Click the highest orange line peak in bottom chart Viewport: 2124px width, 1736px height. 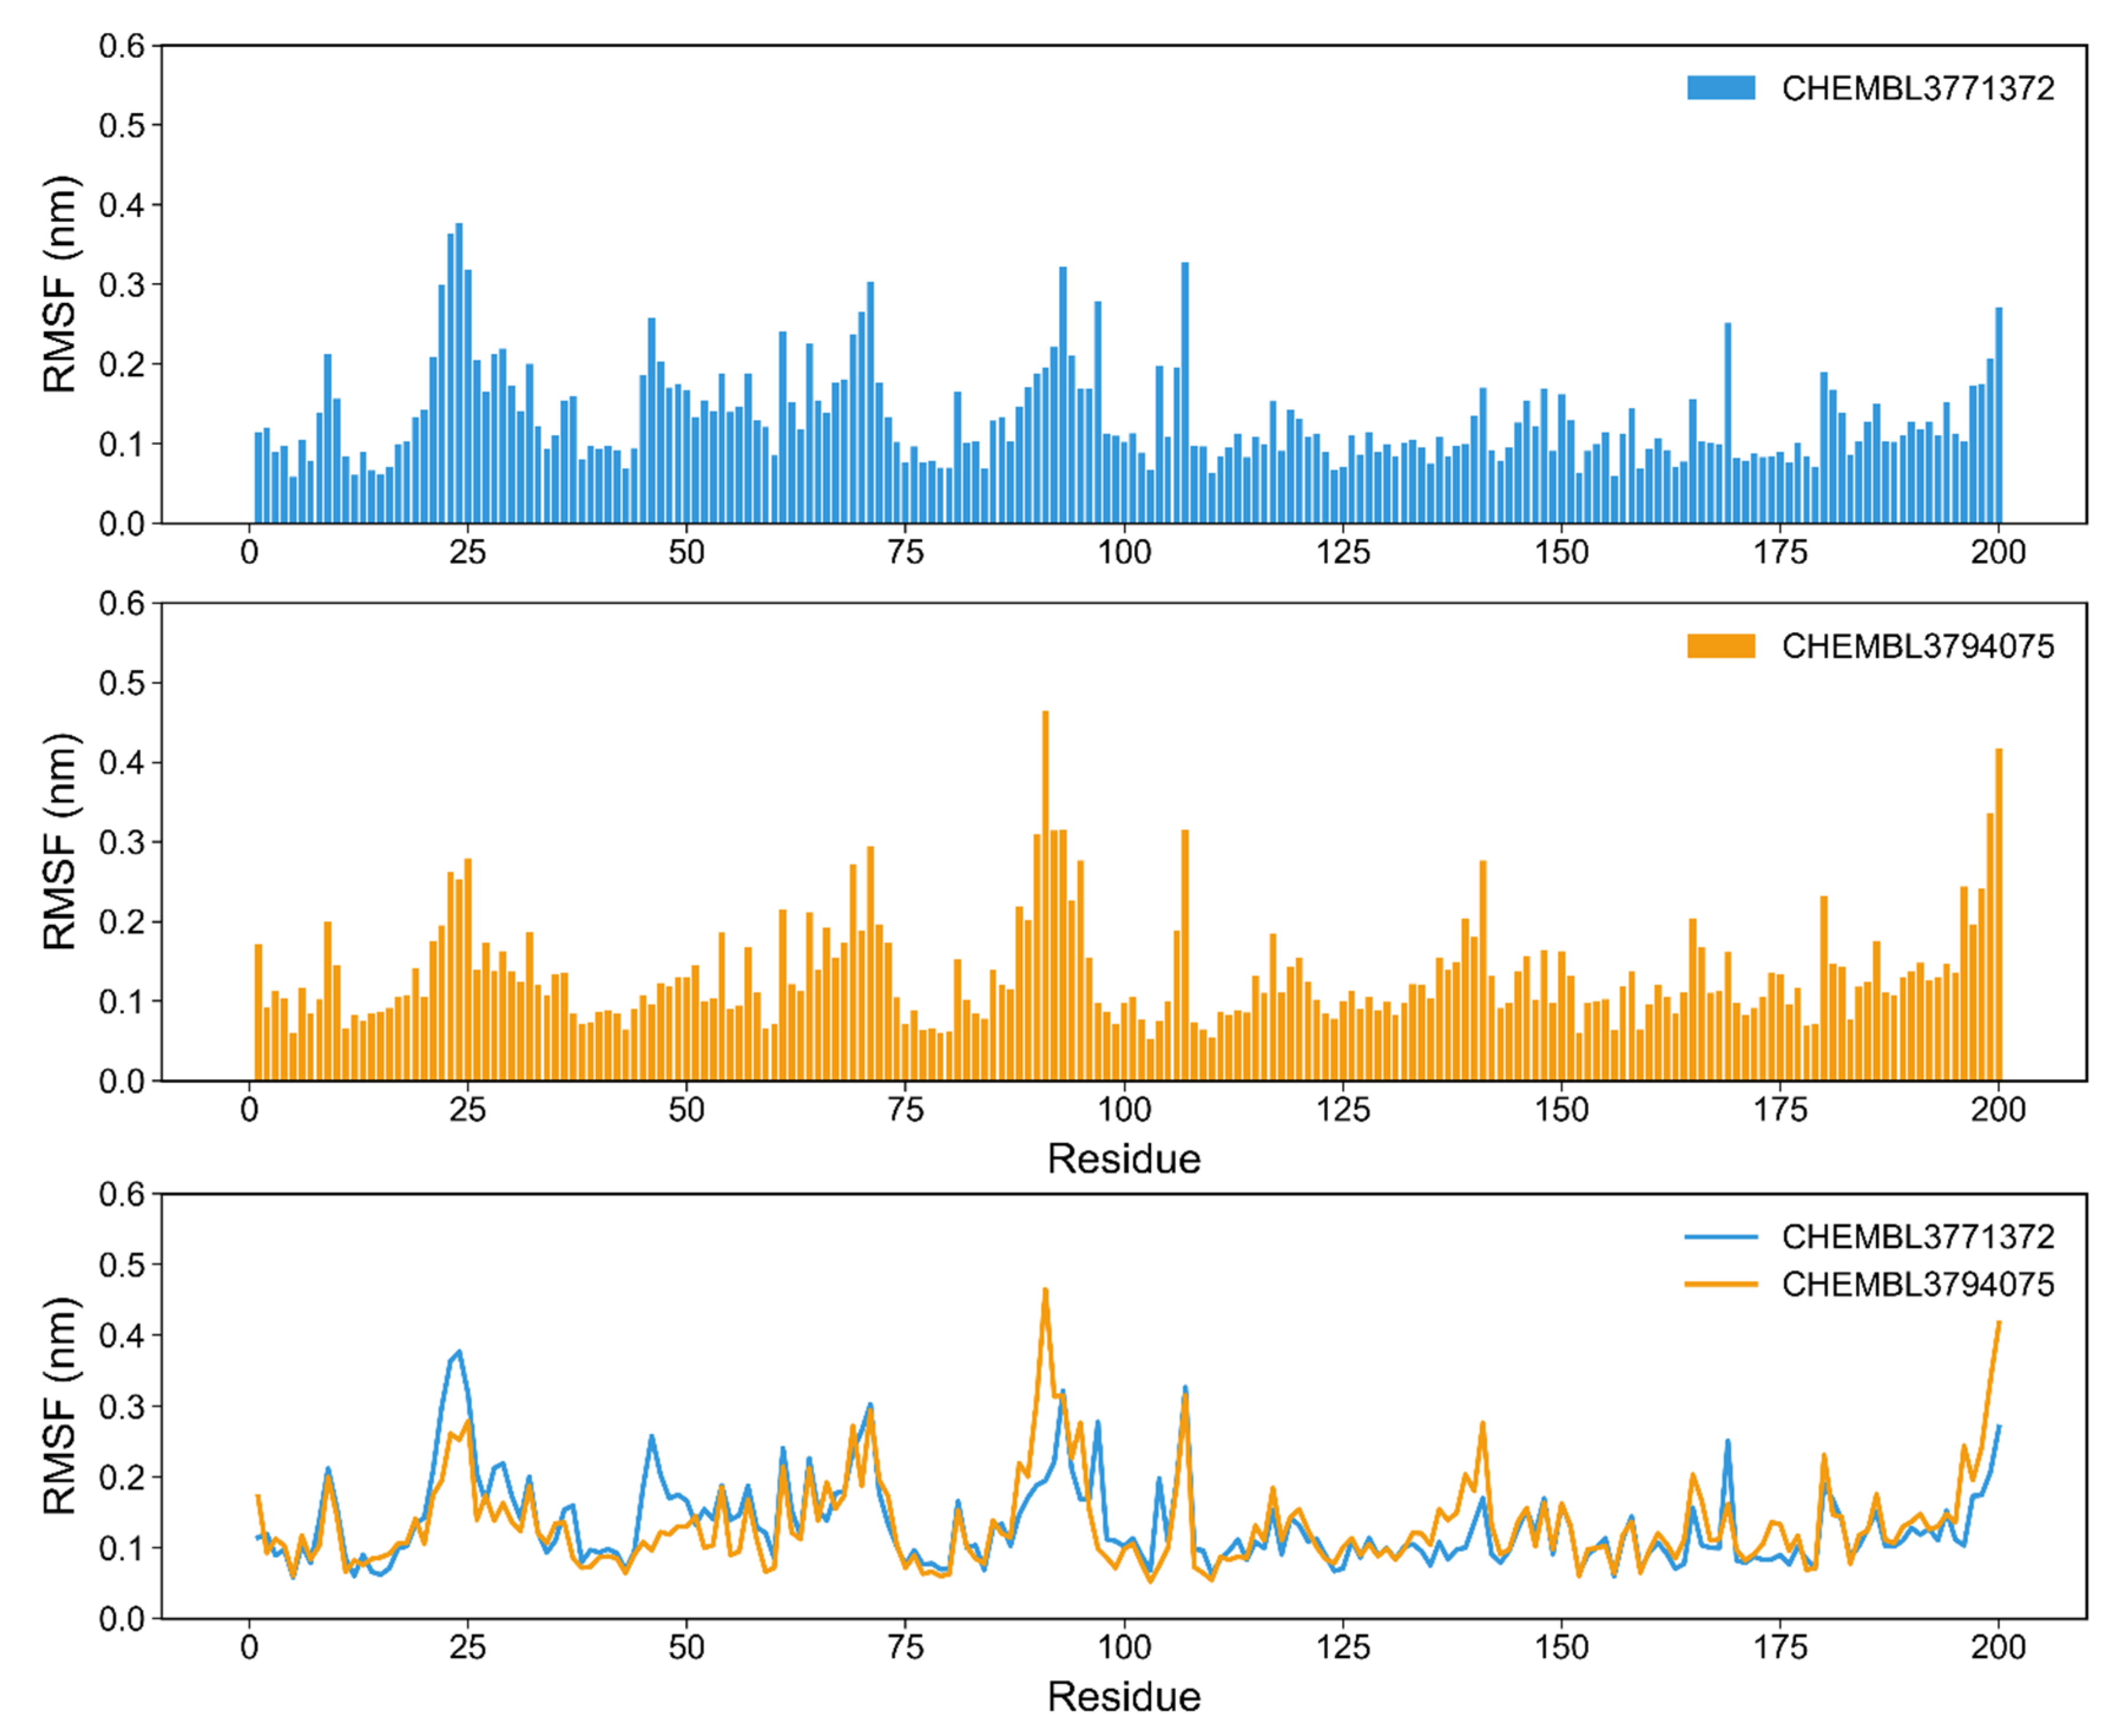click(1046, 1291)
